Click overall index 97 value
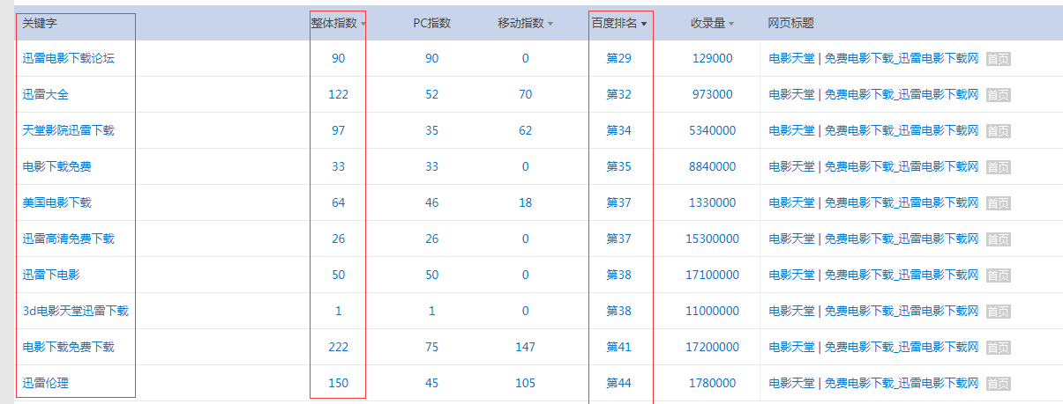This screenshot has height=404, width=1063. pos(338,130)
